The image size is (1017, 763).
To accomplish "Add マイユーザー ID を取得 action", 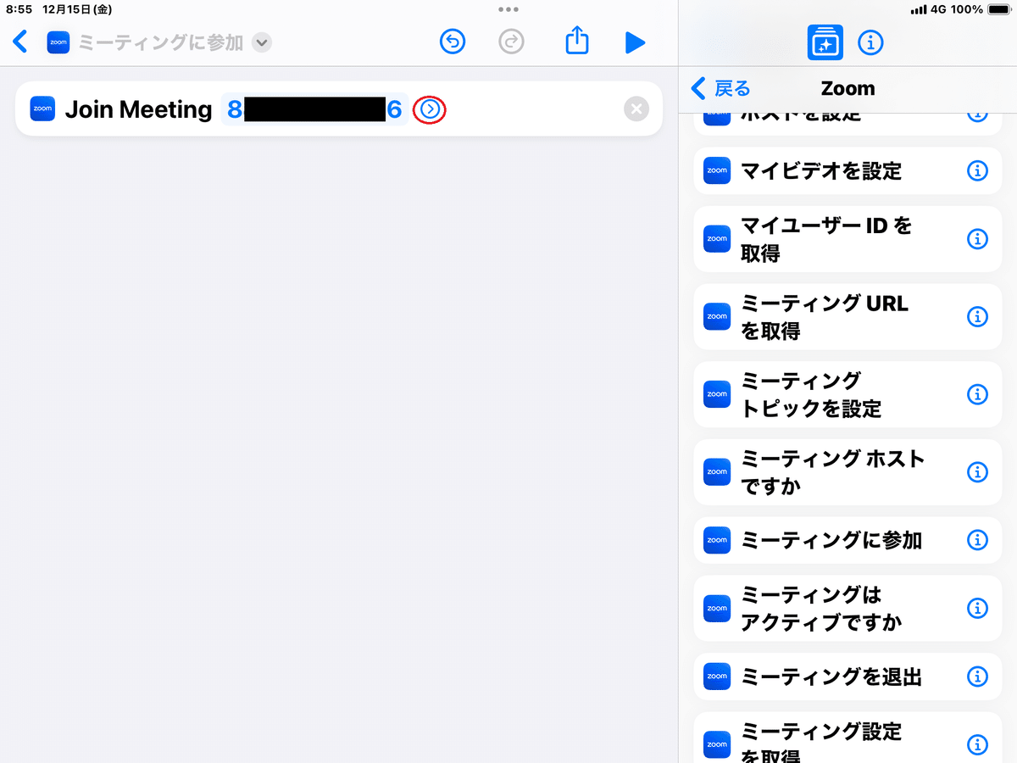I will (847, 239).
